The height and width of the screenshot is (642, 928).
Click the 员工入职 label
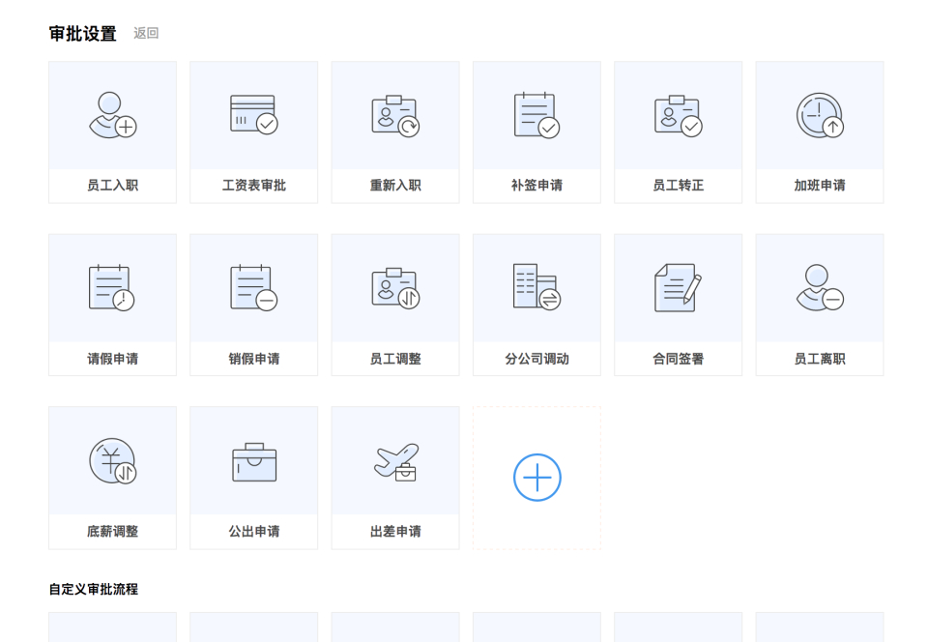[112, 186]
